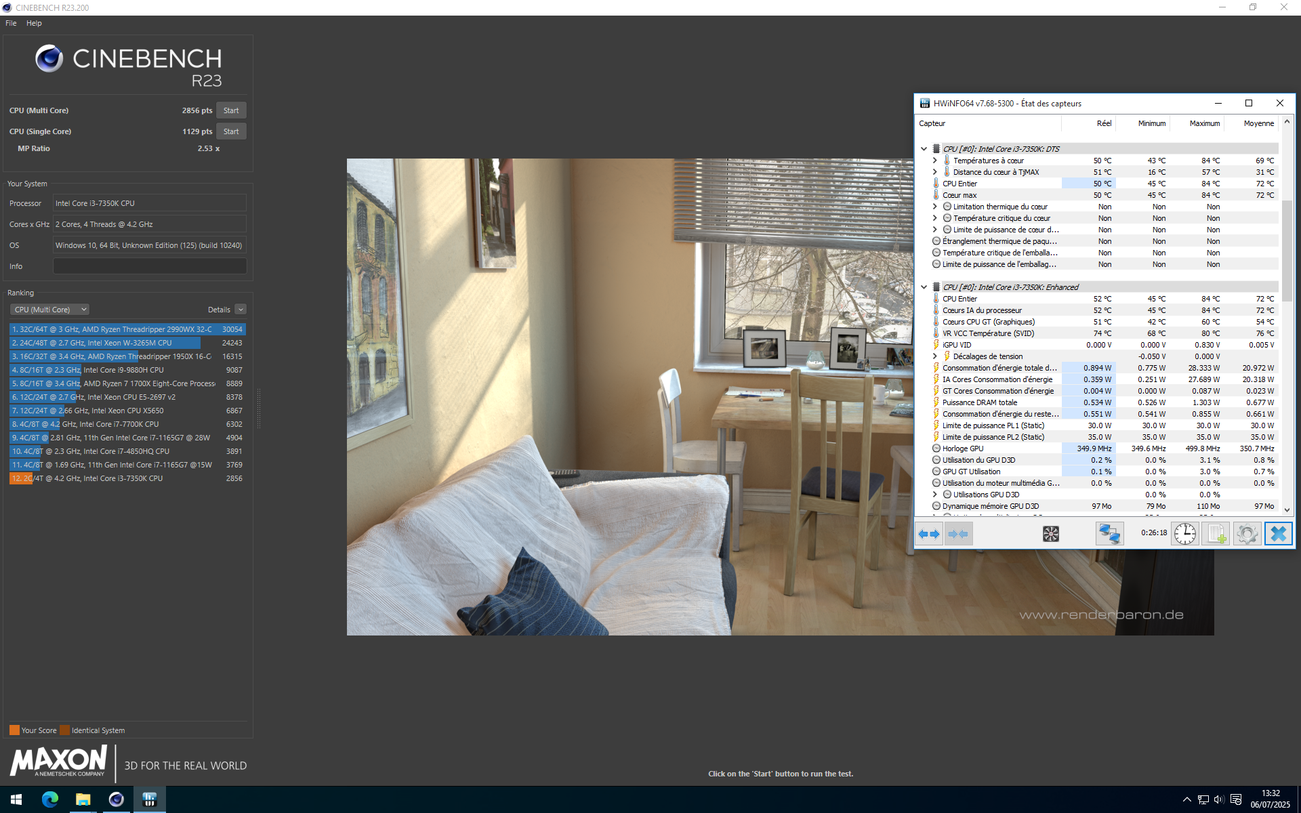1301x813 pixels.
Task: Click the HWiNFO fan control icon
Action: [x=1050, y=534]
